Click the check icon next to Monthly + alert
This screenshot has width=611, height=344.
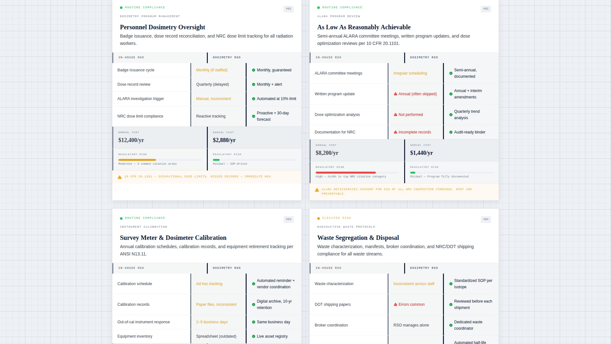click(254, 84)
